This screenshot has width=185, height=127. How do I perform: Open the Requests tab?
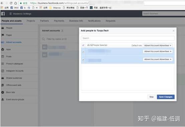(x=111, y=21)
